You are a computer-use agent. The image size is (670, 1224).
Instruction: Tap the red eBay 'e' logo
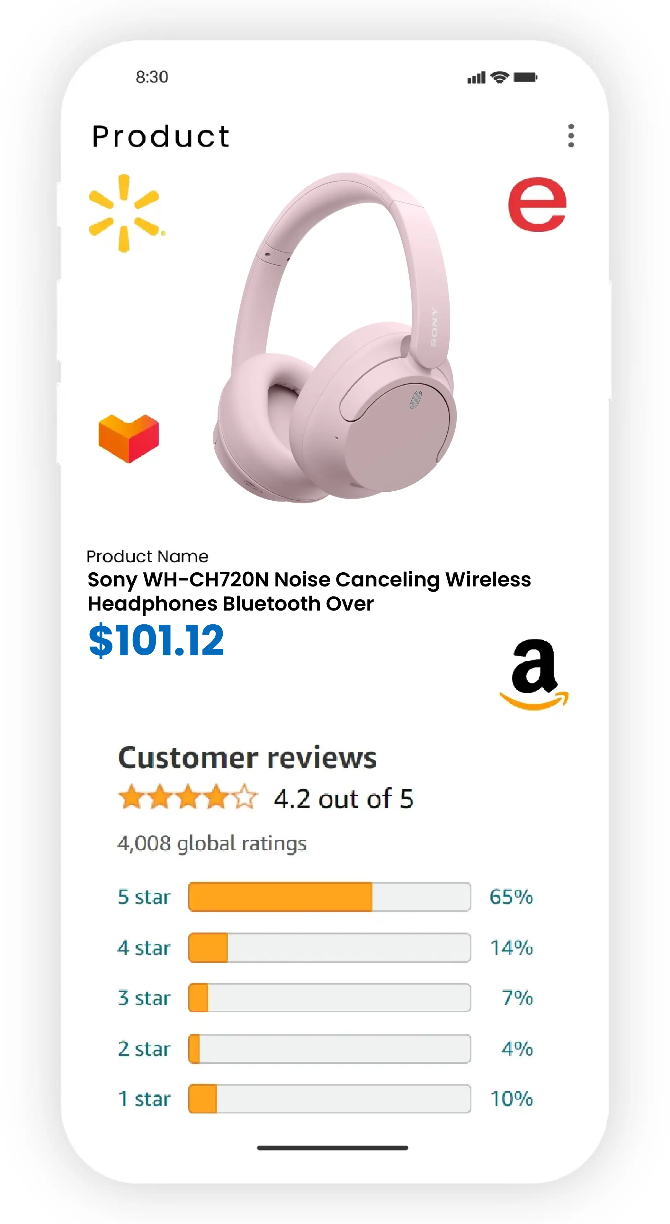coord(537,205)
